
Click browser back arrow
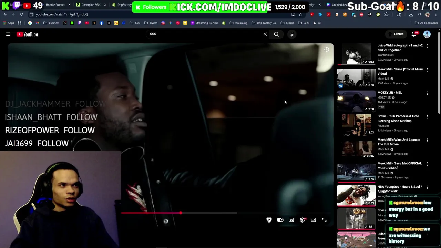click(5, 14)
